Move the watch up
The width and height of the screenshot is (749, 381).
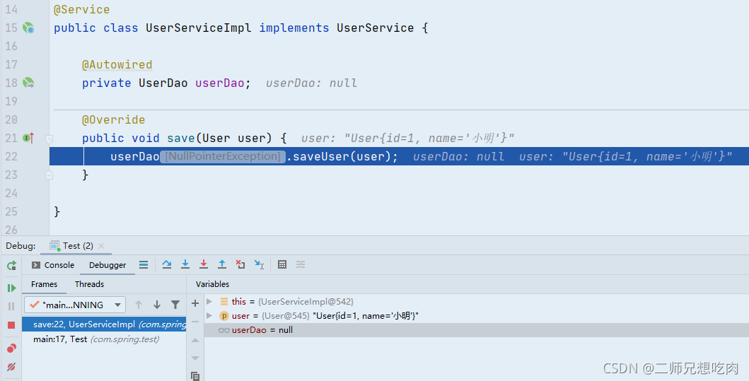point(195,340)
